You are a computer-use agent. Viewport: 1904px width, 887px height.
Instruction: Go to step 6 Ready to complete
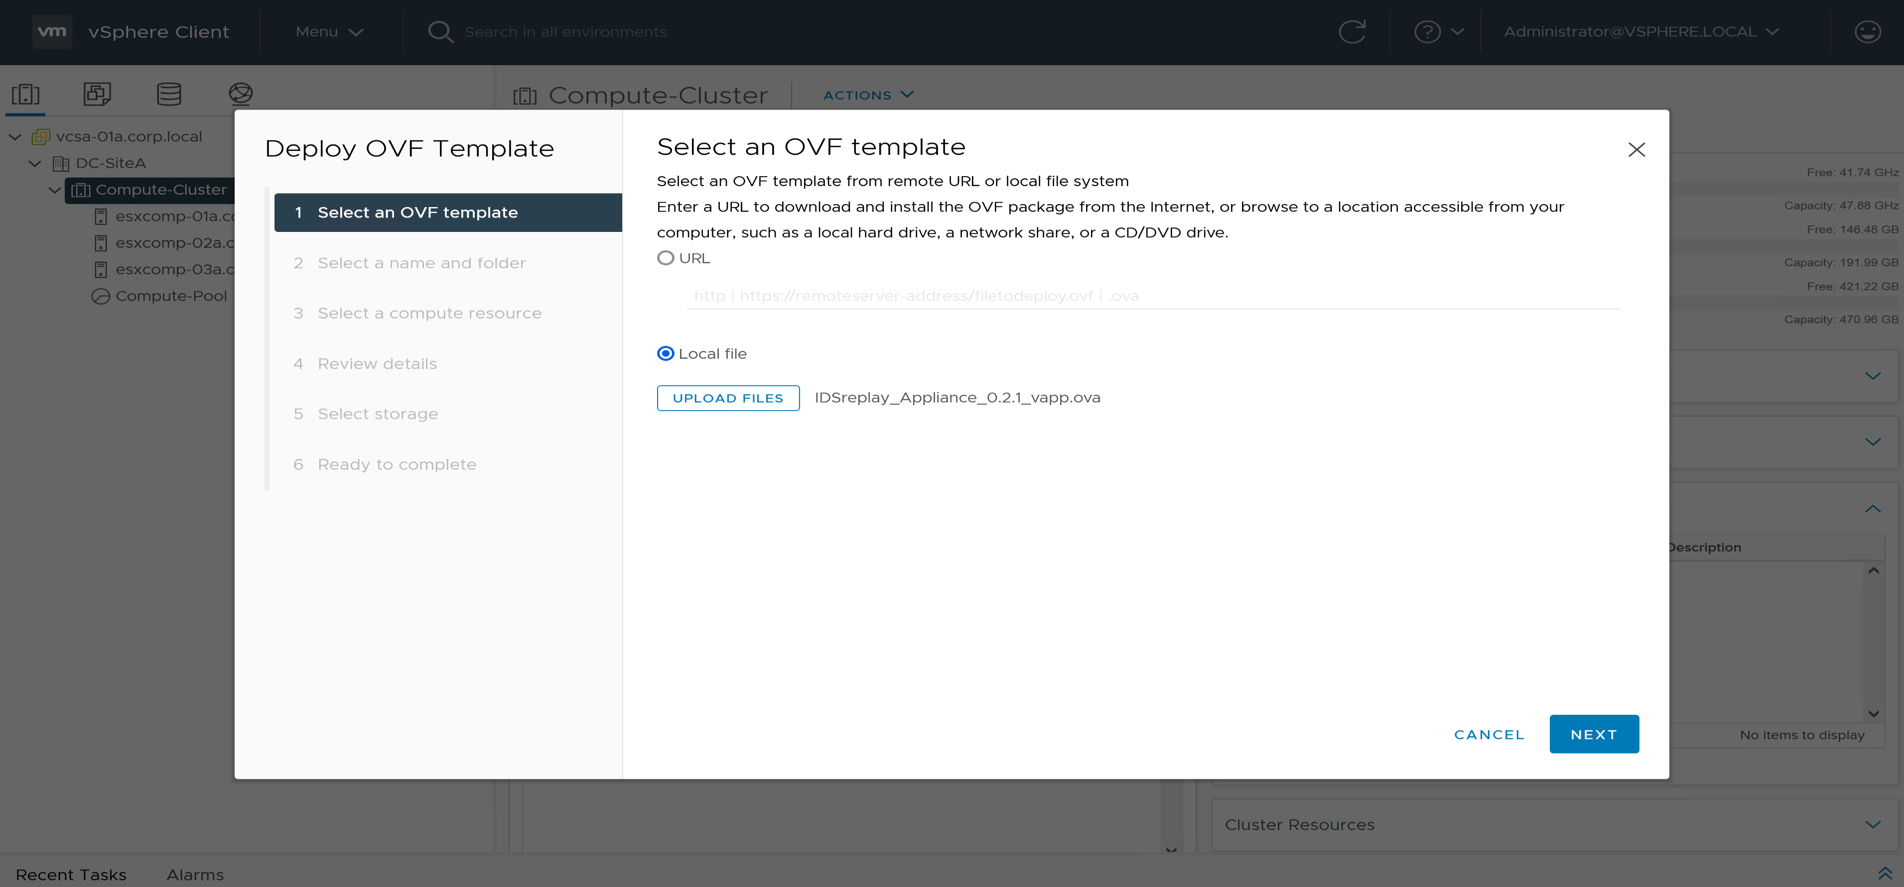point(385,464)
